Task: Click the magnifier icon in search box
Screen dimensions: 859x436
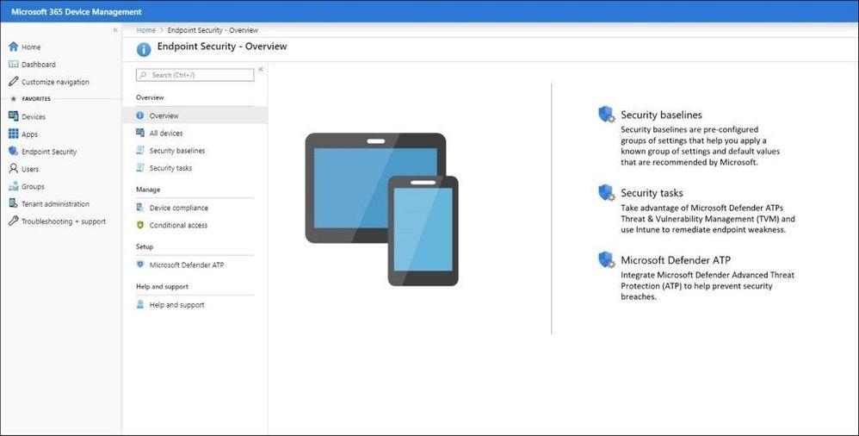Action: (x=143, y=75)
